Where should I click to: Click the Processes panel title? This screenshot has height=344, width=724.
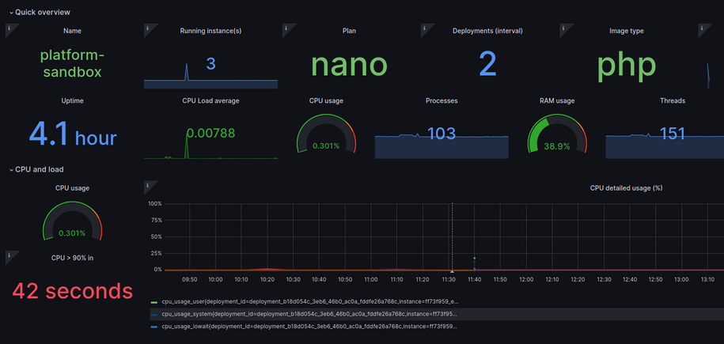(x=441, y=100)
